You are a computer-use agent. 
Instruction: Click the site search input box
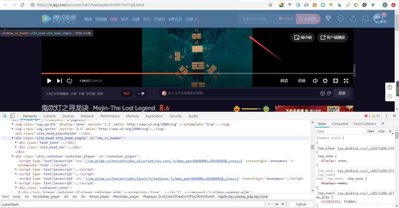click(258, 19)
